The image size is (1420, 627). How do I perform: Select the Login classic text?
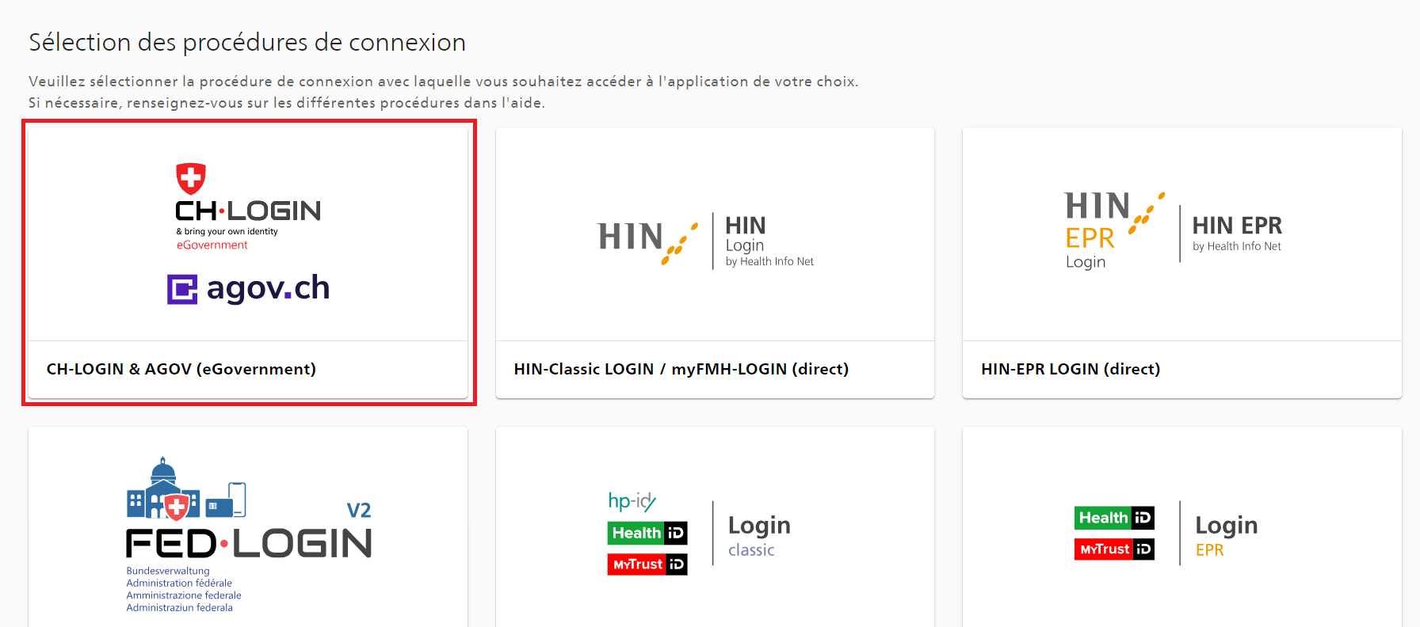point(759,536)
